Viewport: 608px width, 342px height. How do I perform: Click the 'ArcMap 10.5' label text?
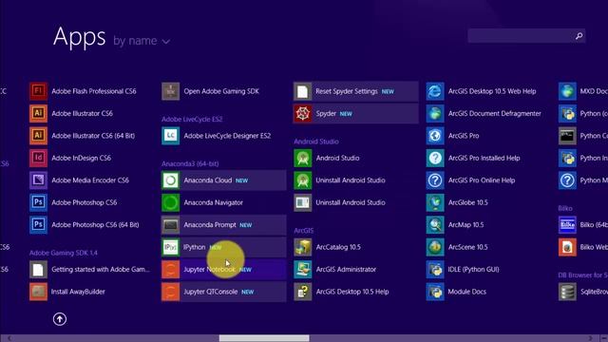(x=465, y=225)
